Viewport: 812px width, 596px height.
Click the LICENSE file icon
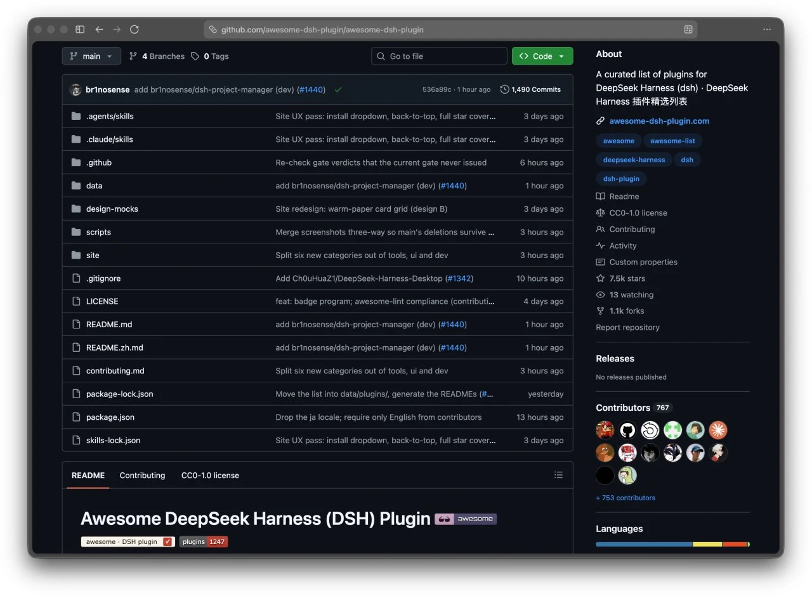[x=76, y=301]
